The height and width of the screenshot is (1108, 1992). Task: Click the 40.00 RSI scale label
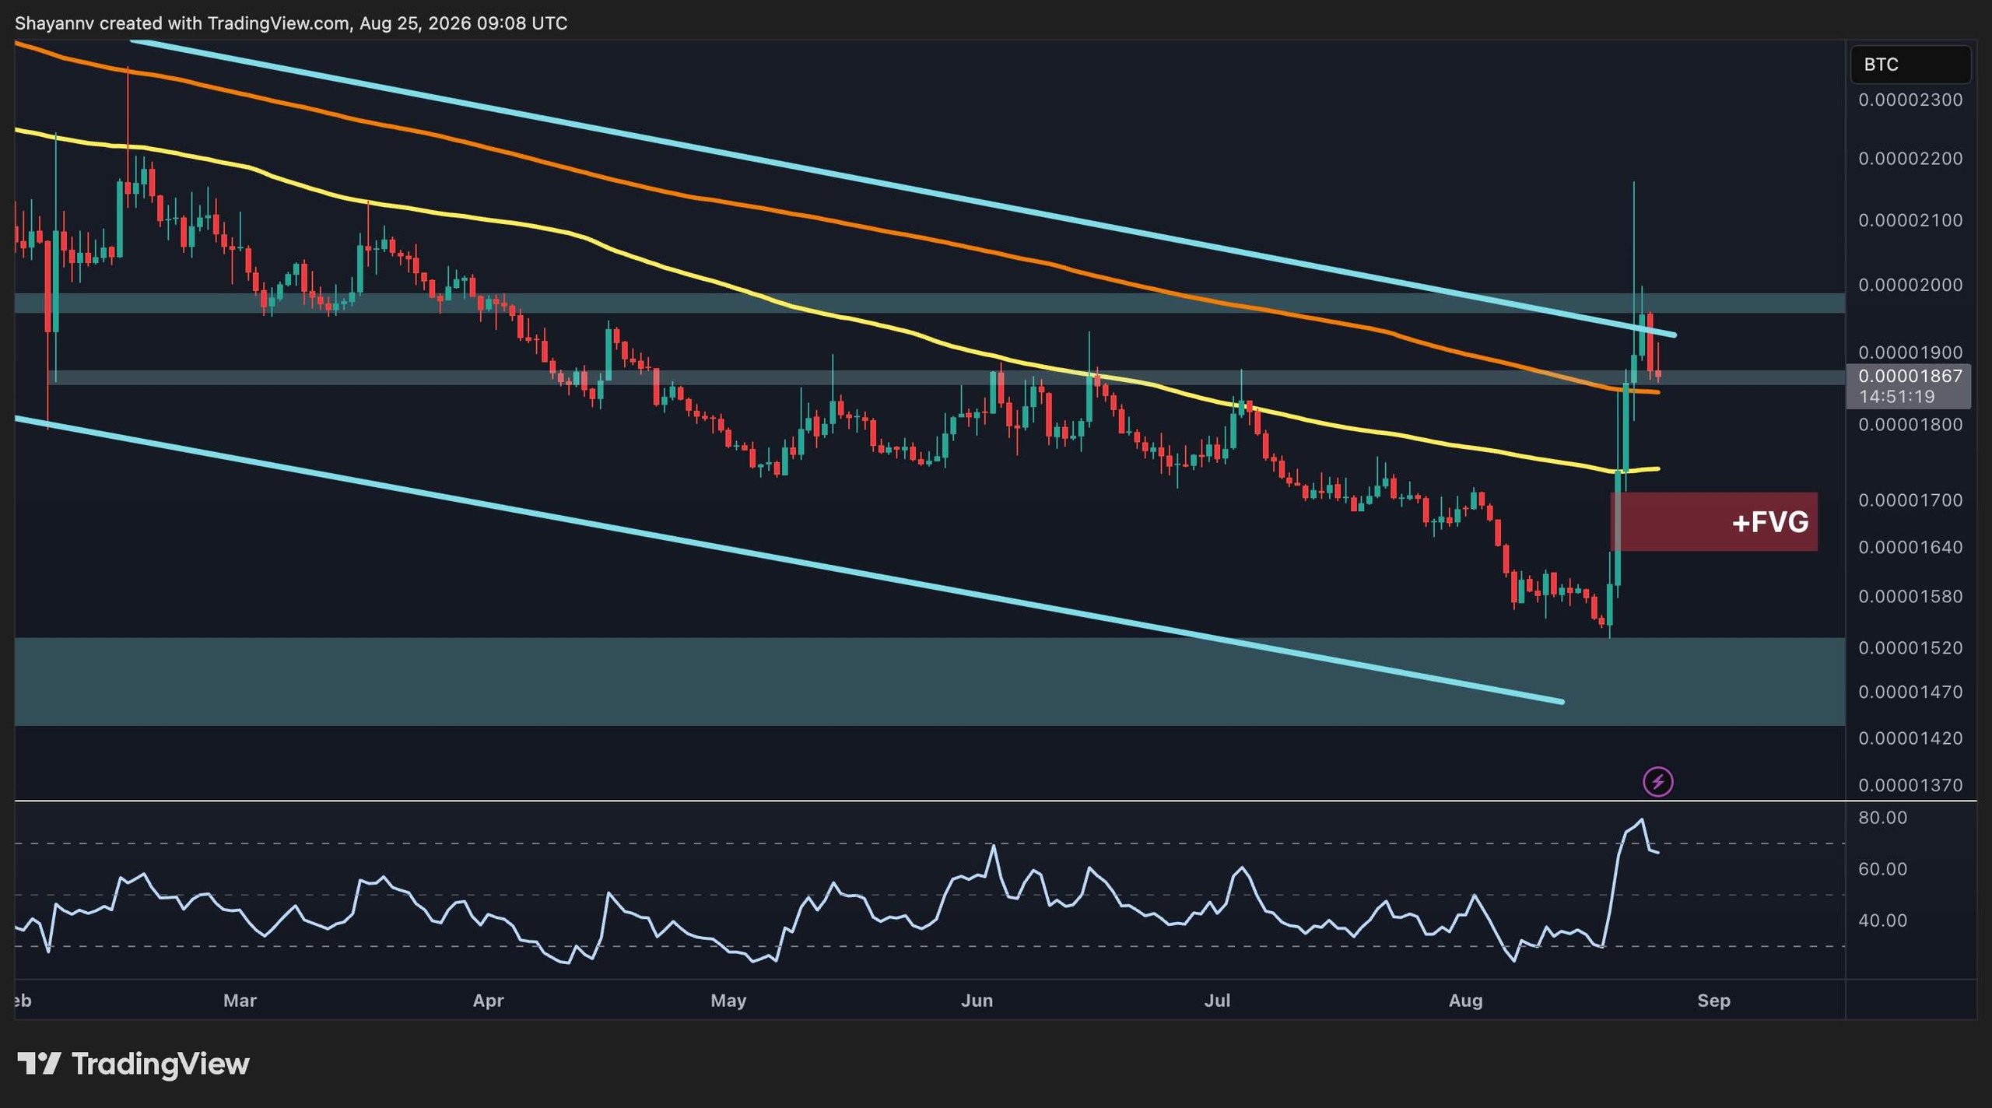coord(1882,920)
